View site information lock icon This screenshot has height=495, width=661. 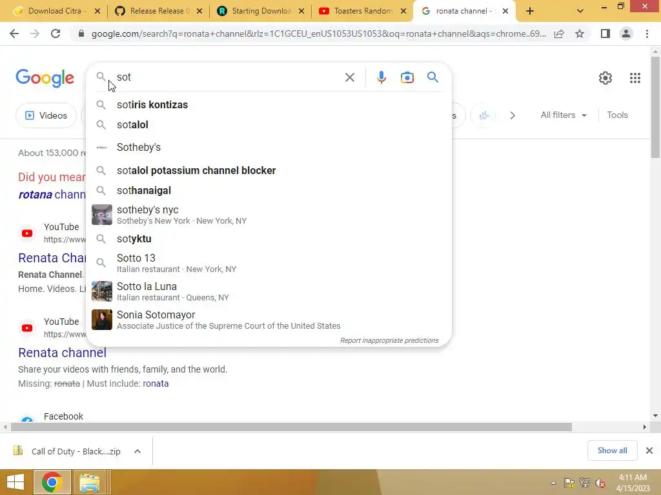coord(81,34)
